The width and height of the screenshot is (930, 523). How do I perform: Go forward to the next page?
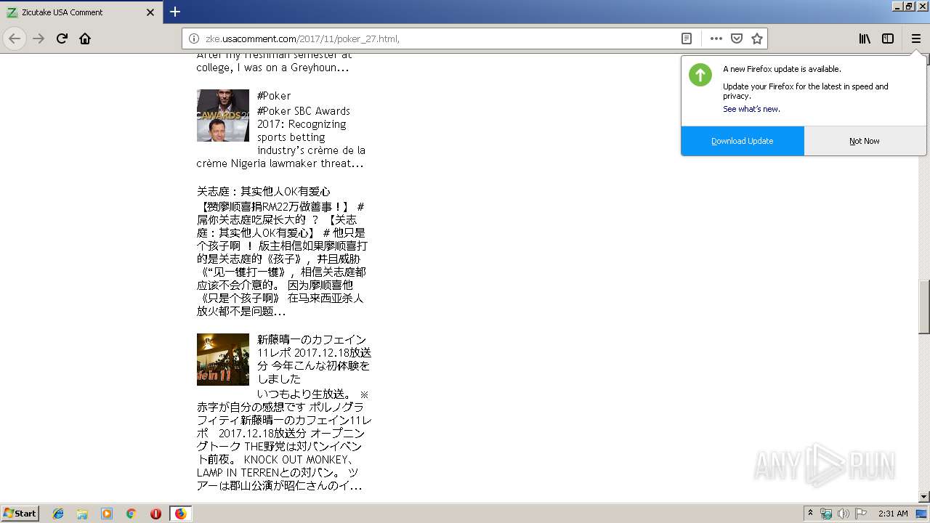click(x=39, y=38)
